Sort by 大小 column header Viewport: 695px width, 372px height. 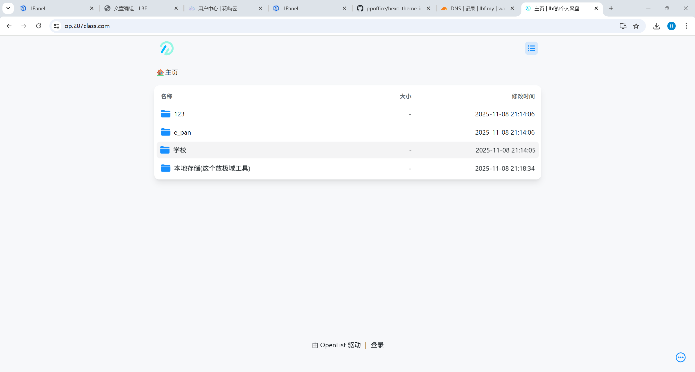click(x=405, y=96)
